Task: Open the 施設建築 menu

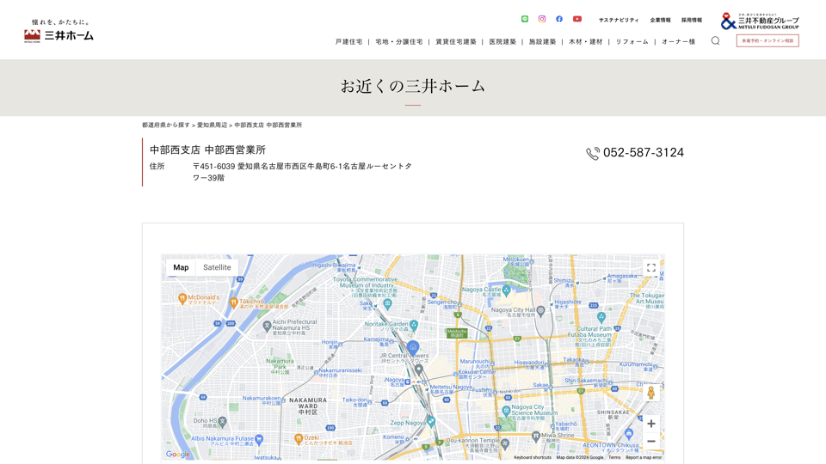Action: click(x=543, y=41)
